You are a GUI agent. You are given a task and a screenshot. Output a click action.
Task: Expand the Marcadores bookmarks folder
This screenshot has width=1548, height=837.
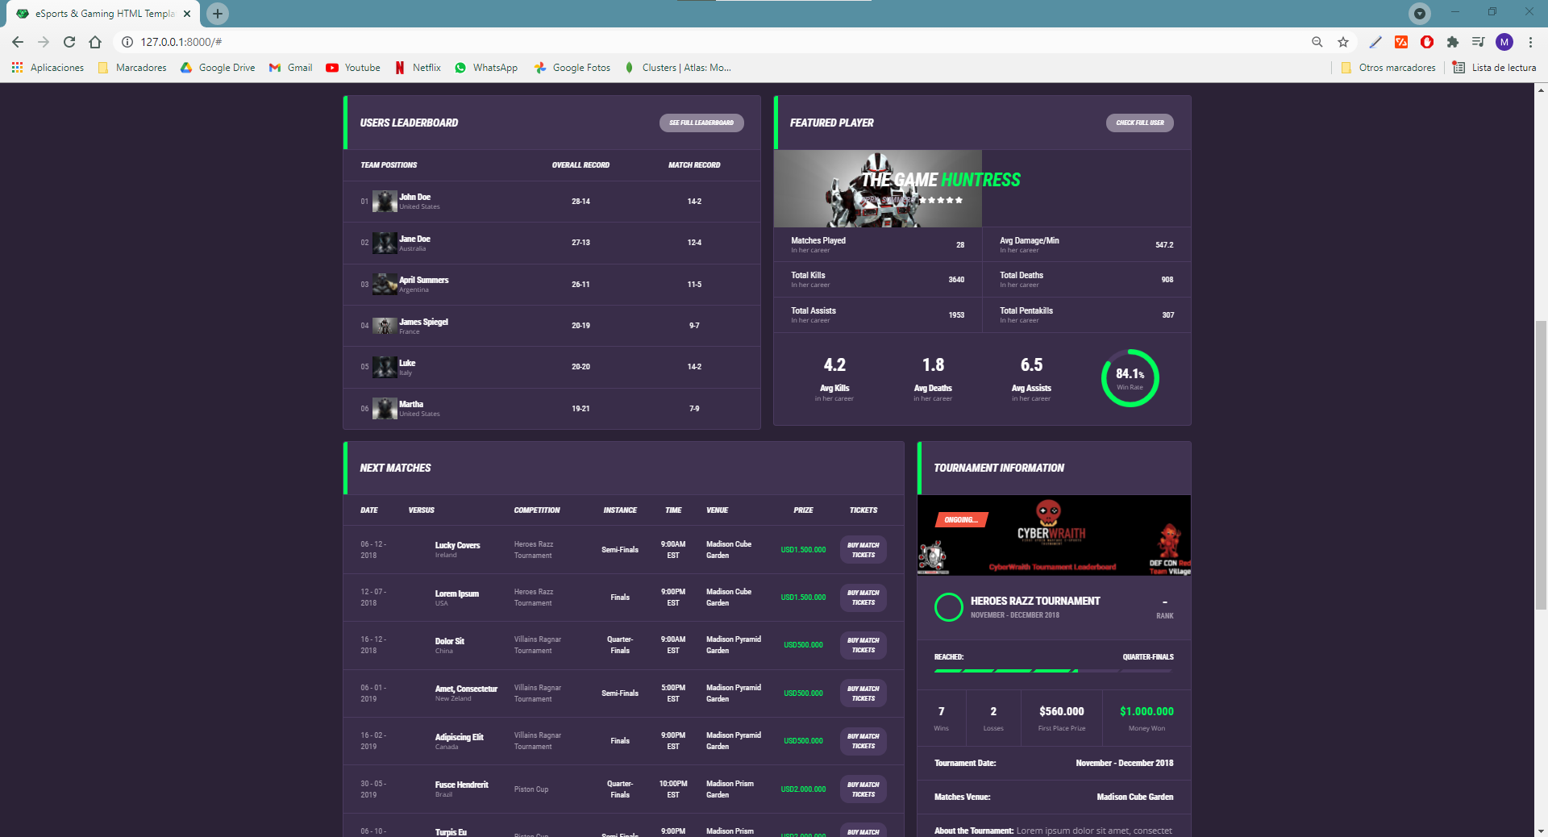tap(132, 68)
